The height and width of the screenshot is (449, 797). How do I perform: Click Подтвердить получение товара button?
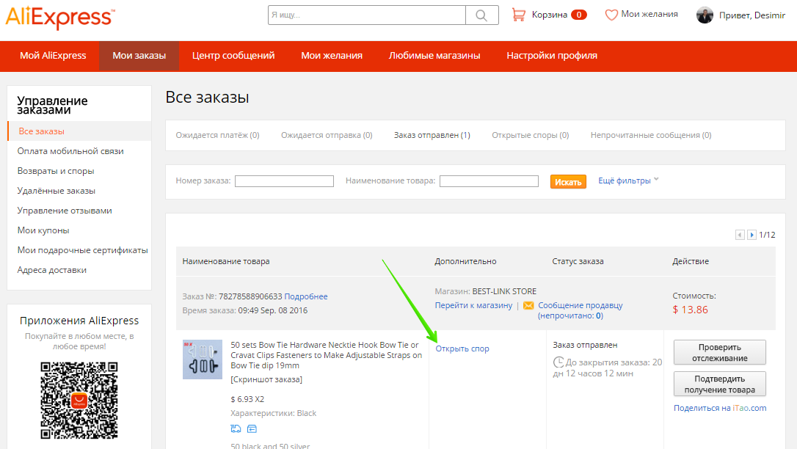pos(720,384)
